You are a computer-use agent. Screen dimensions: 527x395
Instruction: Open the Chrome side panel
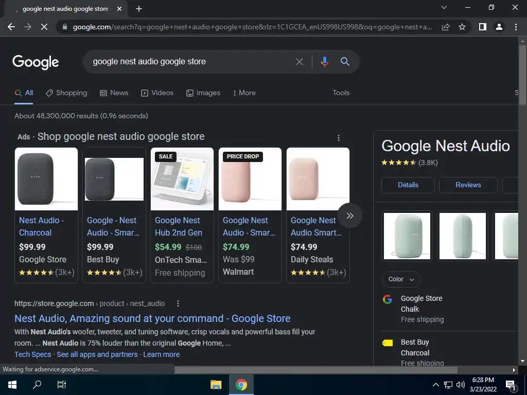coord(483,27)
